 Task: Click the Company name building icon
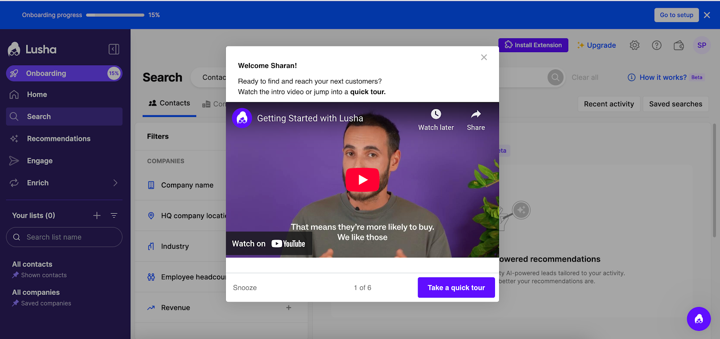[151, 185]
